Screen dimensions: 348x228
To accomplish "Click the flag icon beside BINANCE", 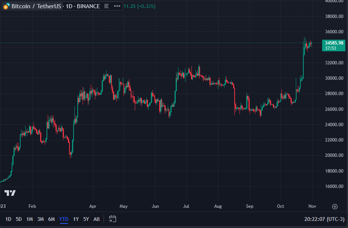I will 107,6.
